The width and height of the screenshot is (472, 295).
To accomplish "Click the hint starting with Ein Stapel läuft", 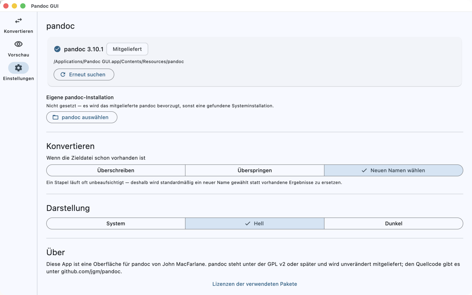I will (x=194, y=183).
